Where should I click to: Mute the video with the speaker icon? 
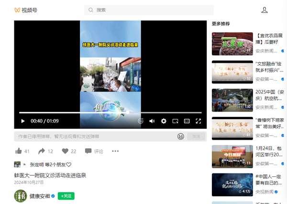pyautogui.click(x=152, y=121)
